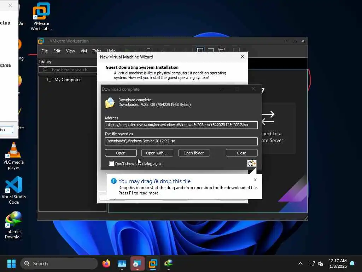Click the VMware Workstation title bar icon
Screen dimensions: 362x272
pos(41,41)
